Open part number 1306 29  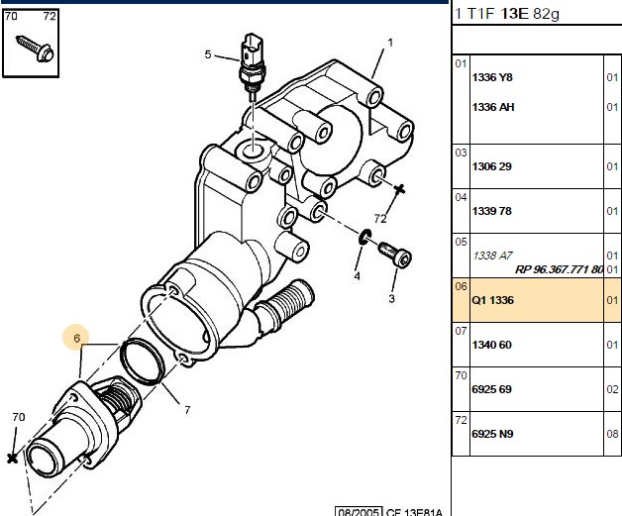click(x=491, y=166)
